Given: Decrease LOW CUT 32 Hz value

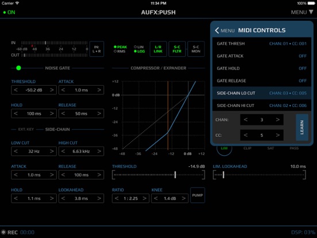Looking at the screenshot, I should click(16, 151).
